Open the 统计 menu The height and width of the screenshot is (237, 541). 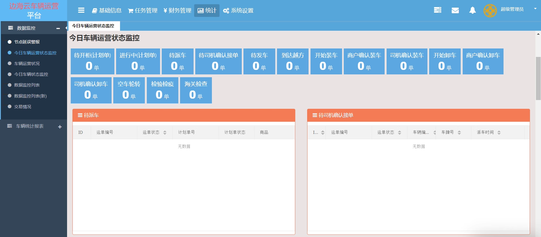point(207,10)
